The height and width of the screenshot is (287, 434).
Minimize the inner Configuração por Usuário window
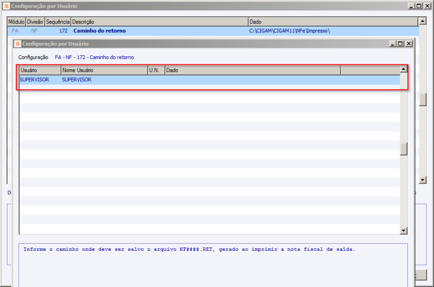(x=392, y=44)
